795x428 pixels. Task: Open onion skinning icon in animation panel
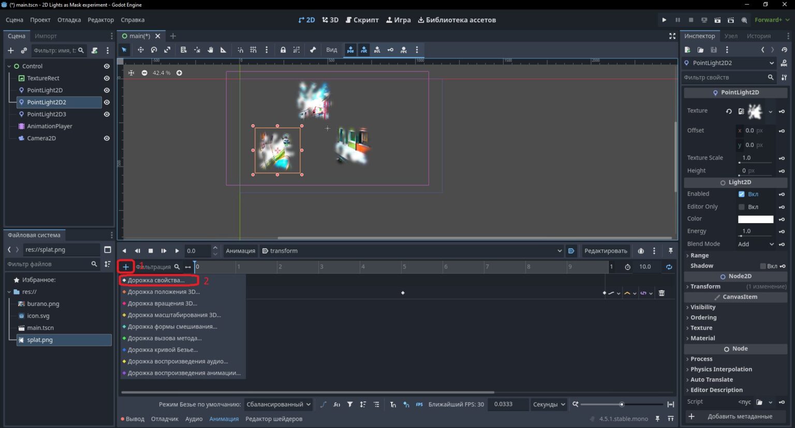641,251
